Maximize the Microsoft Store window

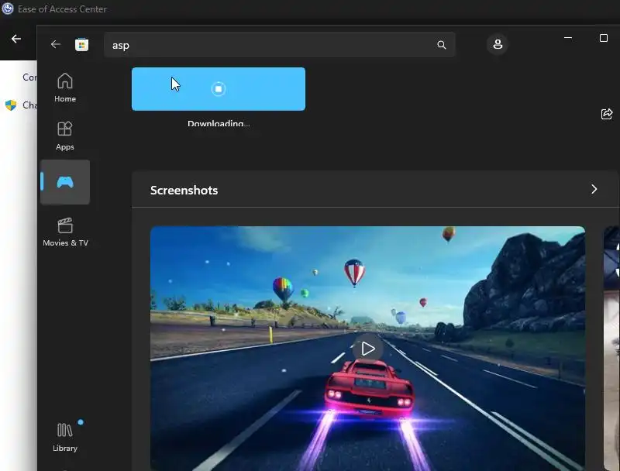[604, 38]
